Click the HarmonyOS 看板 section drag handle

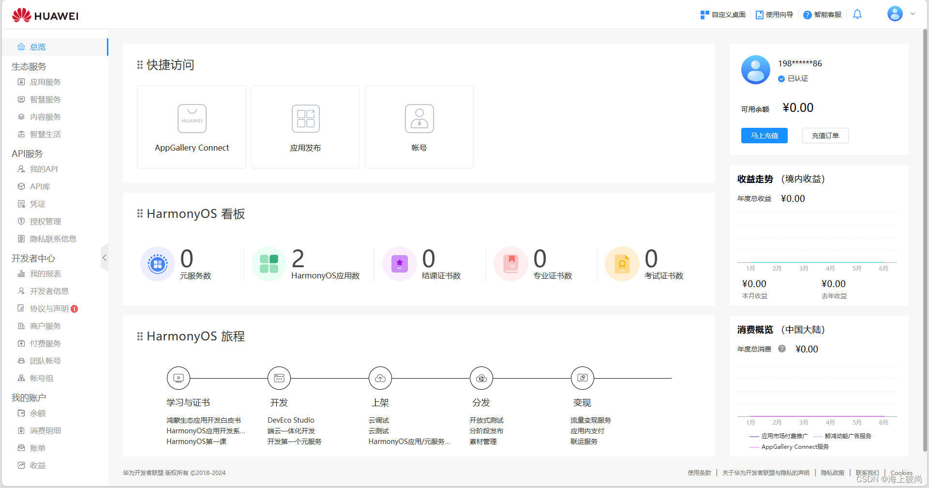[x=140, y=213]
